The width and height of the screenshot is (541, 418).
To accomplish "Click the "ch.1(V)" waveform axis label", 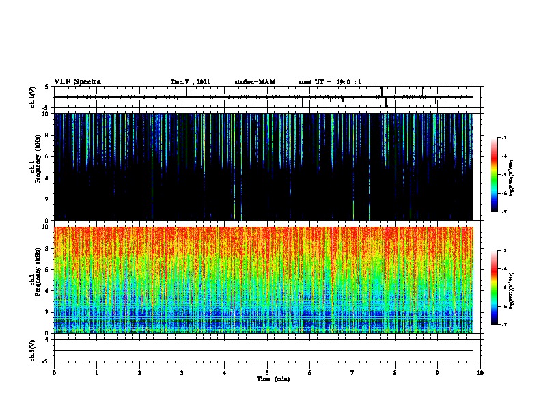I will click(33, 97).
